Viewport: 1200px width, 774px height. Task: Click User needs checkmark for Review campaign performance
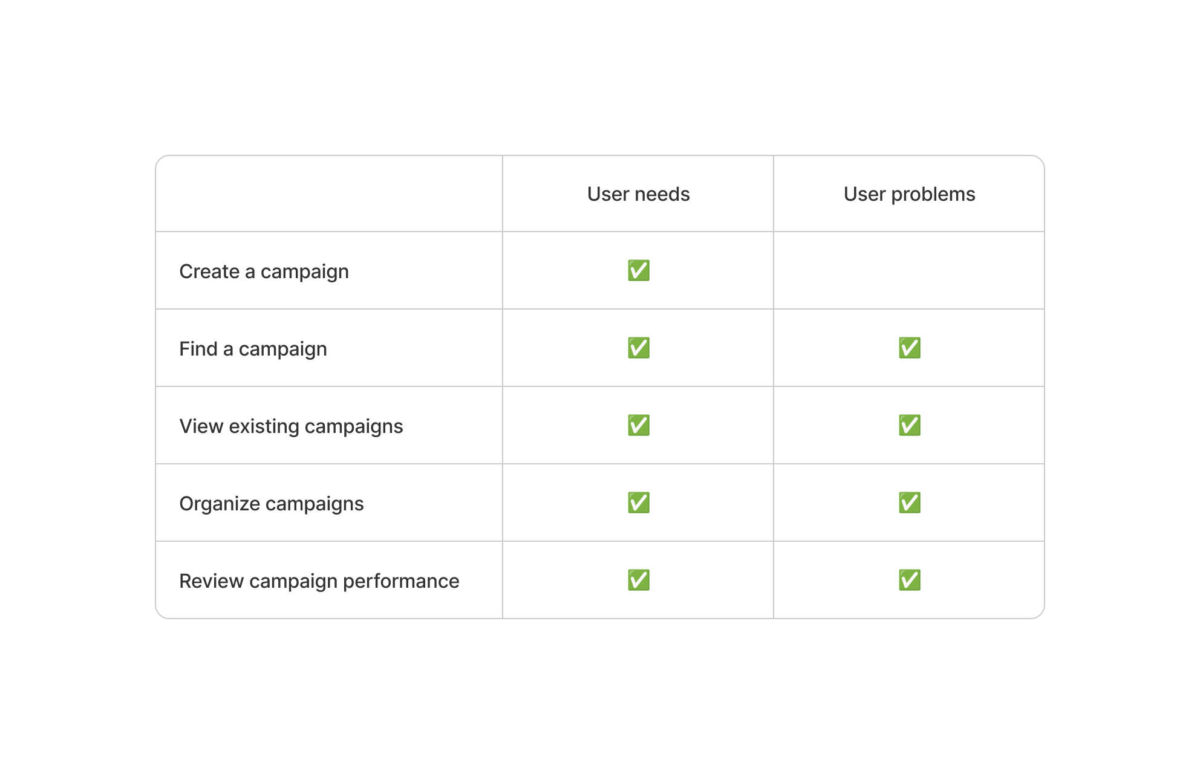tap(638, 580)
